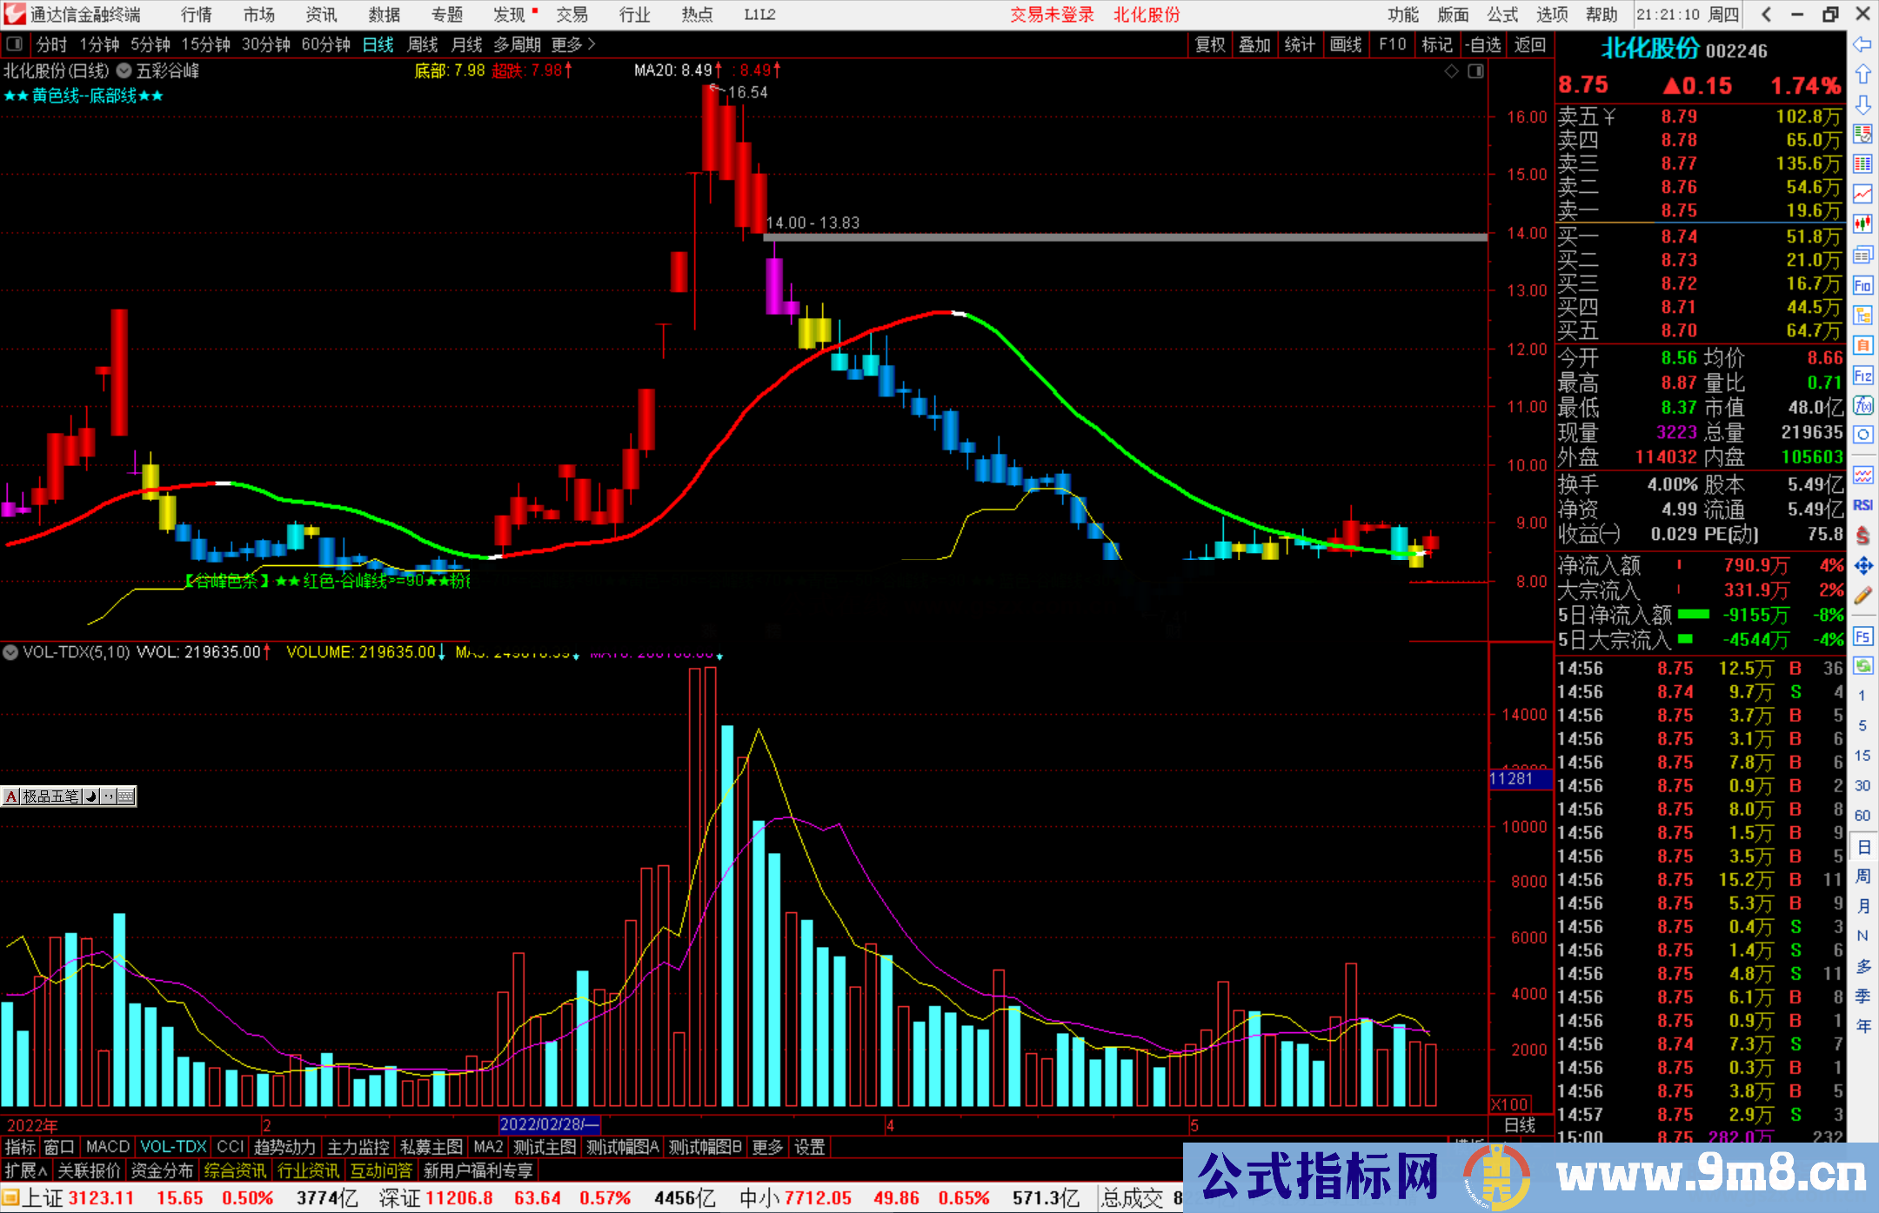
Task: Select the RSI indicator sidebar icon
Action: point(1862,505)
